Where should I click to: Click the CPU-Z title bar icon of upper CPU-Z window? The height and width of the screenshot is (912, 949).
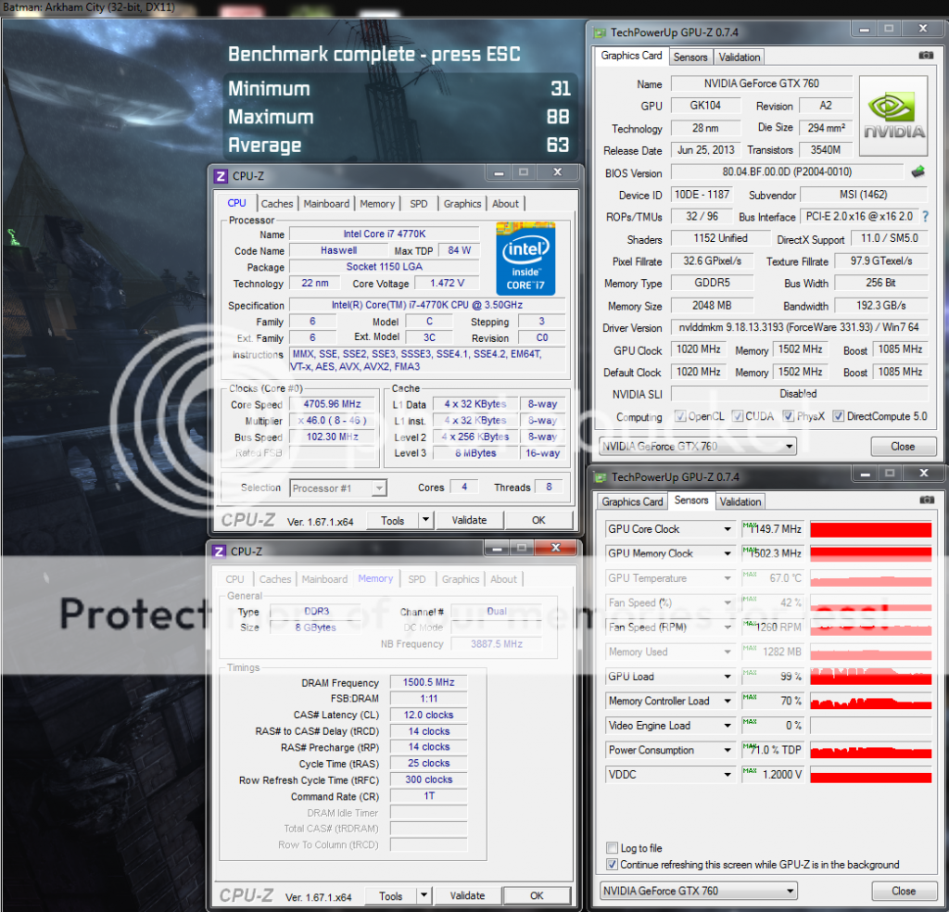pos(221,176)
